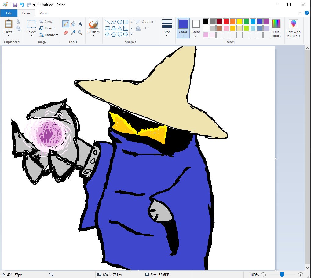Pick the Triangle shape
This screenshot has height=278, width=311.
tap(119, 28)
